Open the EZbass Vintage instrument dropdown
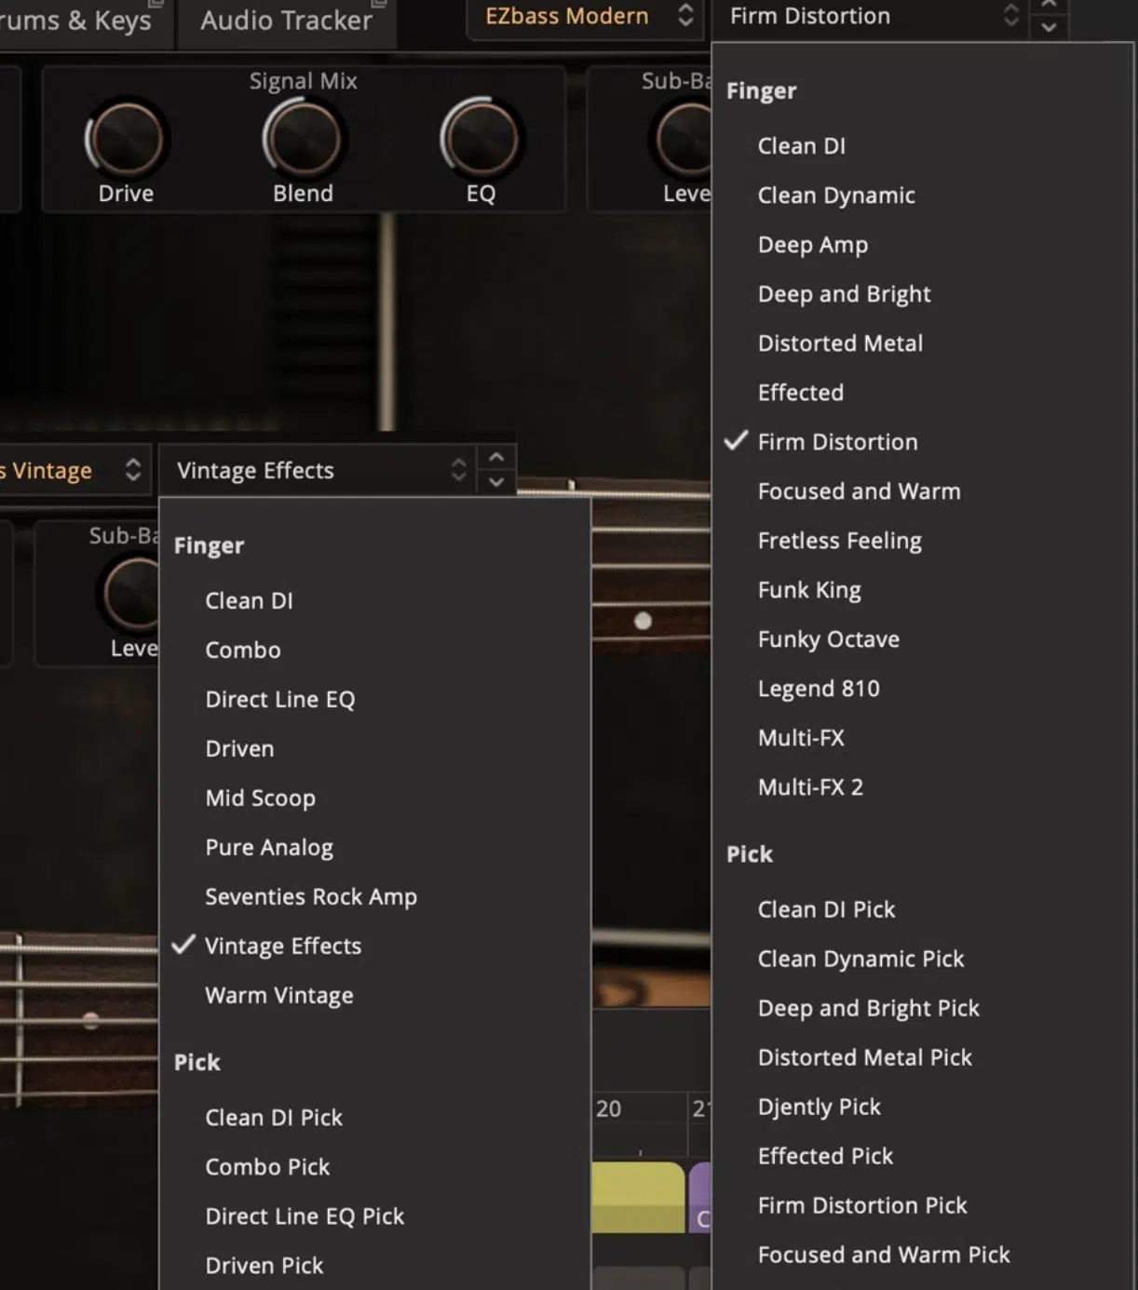This screenshot has height=1290, width=1138. coord(75,470)
